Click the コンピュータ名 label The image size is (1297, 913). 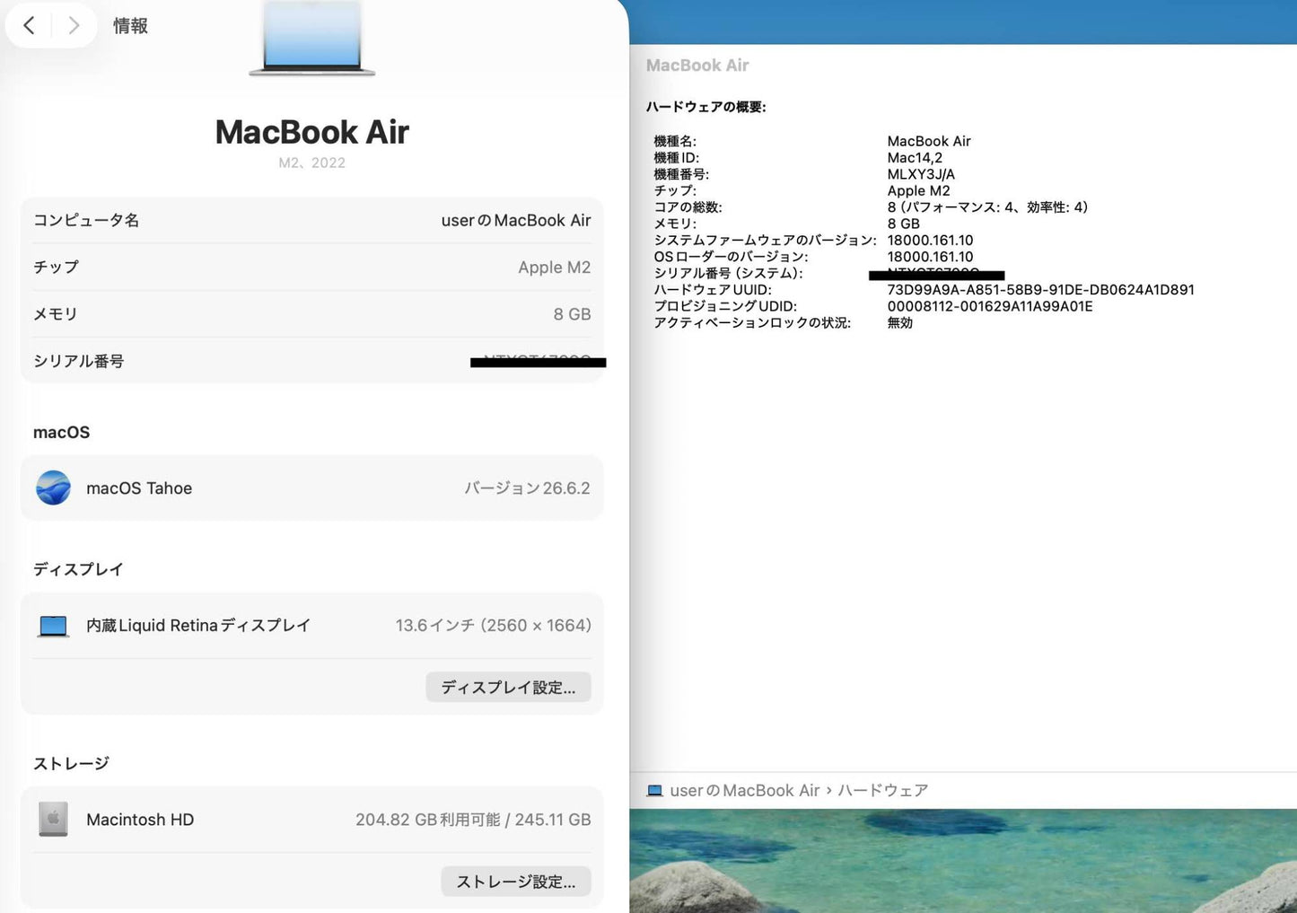click(86, 220)
